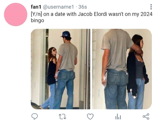Open the @username1 handle link
Image resolution: width=160 pixels, height=123 pixels.
pos(58,7)
